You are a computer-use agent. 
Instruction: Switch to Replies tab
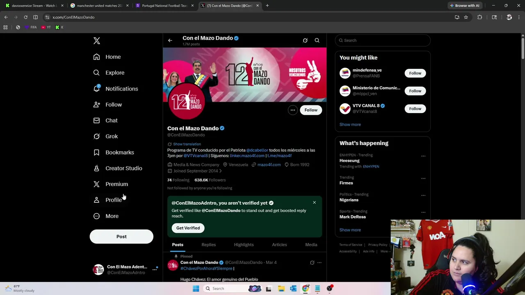point(208,245)
